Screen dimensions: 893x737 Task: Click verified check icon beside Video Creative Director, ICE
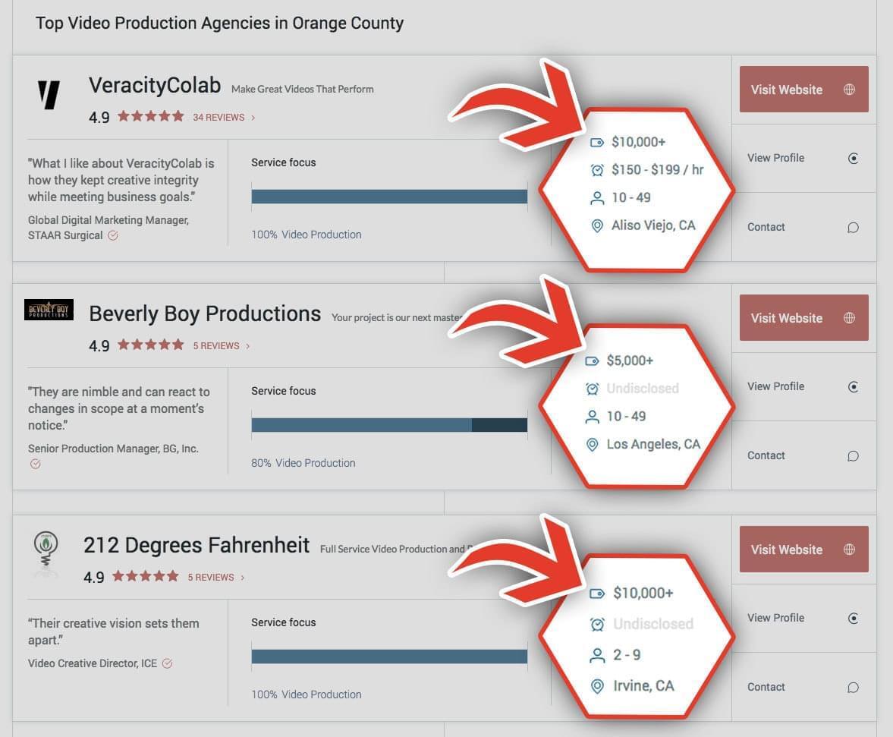point(167,663)
